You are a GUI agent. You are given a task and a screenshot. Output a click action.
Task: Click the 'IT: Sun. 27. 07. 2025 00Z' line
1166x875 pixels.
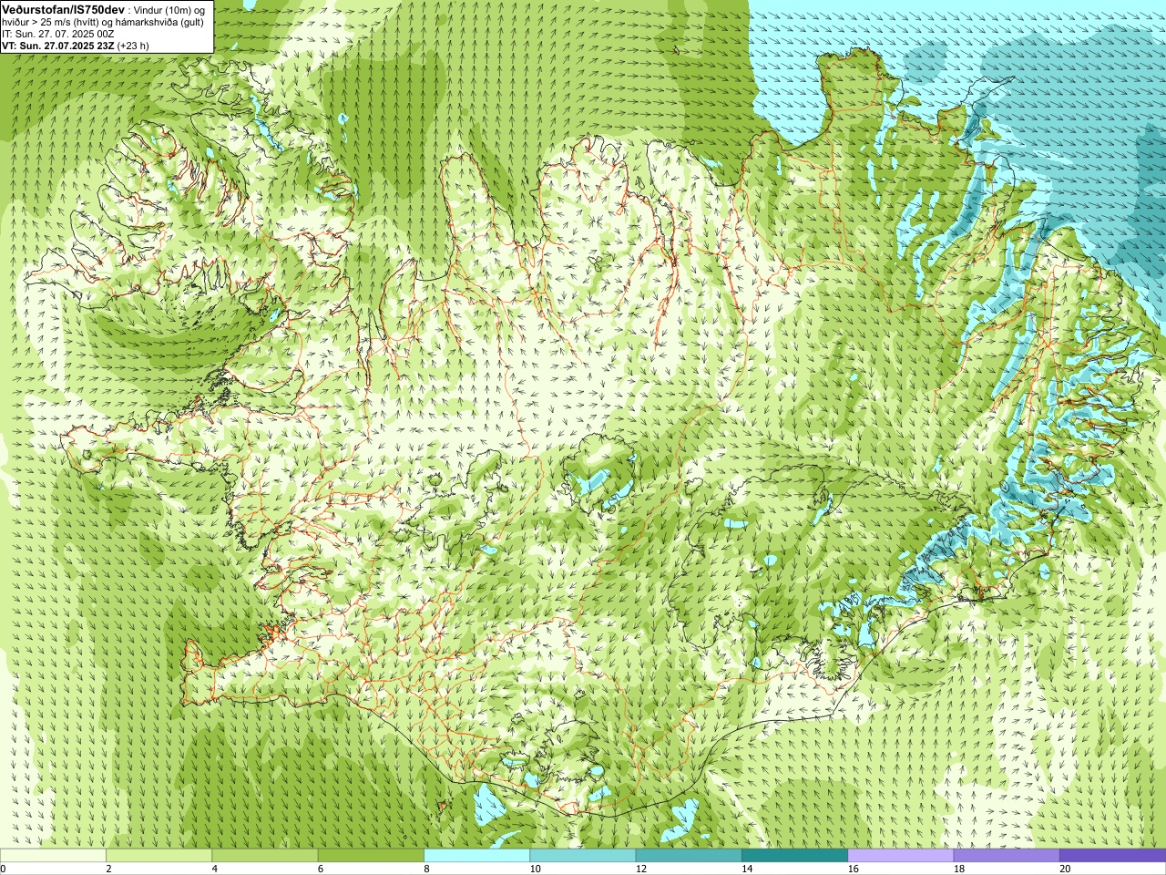(58, 35)
